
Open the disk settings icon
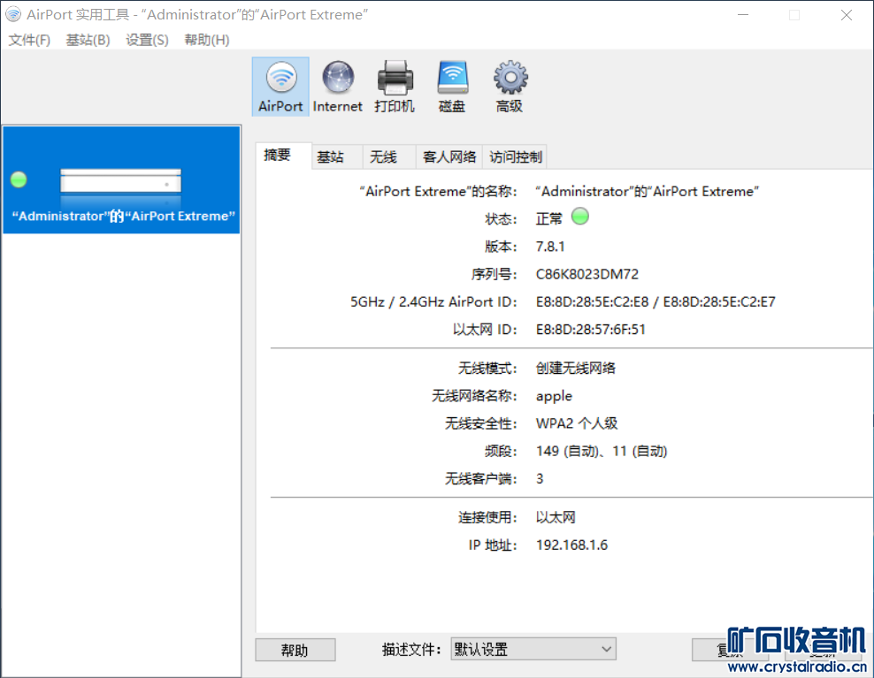(452, 87)
